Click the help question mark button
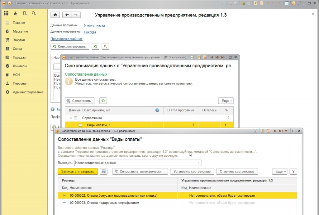 coord(293,172)
